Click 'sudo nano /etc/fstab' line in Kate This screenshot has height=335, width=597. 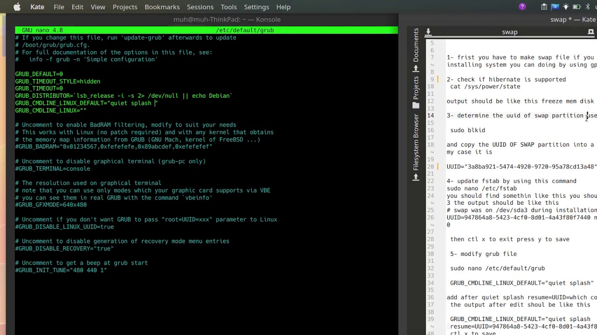pos(482,188)
